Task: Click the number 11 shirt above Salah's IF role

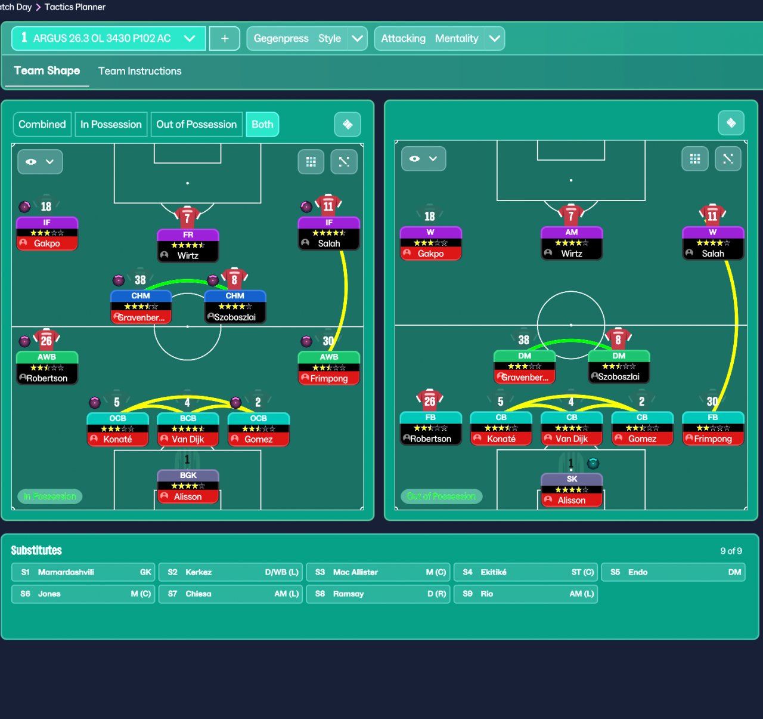Action: coord(328,205)
